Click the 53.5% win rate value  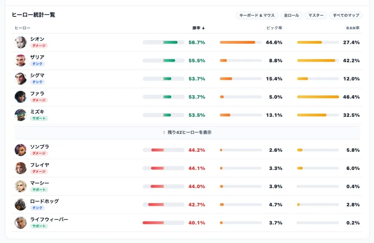point(197,115)
